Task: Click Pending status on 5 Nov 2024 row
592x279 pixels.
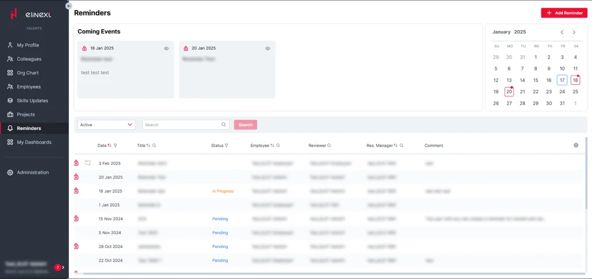Action: [220, 233]
